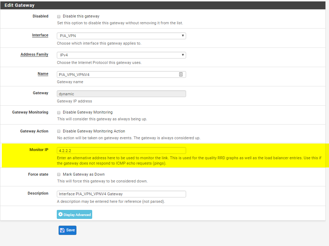This screenshot has width=329, height=246.
Task: Click the autofill icon in Name field
Action: pyautogui.click(x=181, y=75)
